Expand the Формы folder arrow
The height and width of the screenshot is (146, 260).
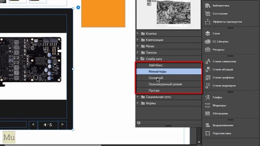pyautogui.click(x=137, y=103)
